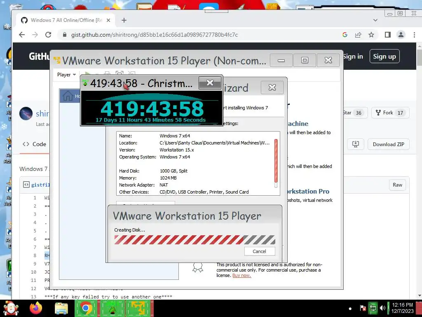Click the Location row in wizard settings
Screen dimensions: 422x317
point(195,143)
